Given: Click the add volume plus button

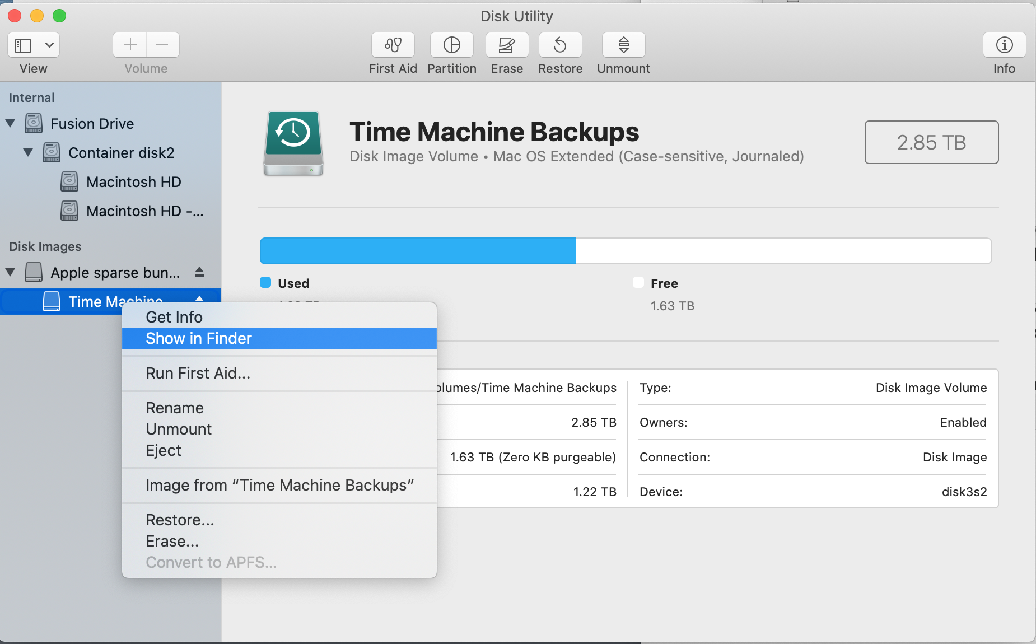Looking at the screenshot, I should pos(130,45).
